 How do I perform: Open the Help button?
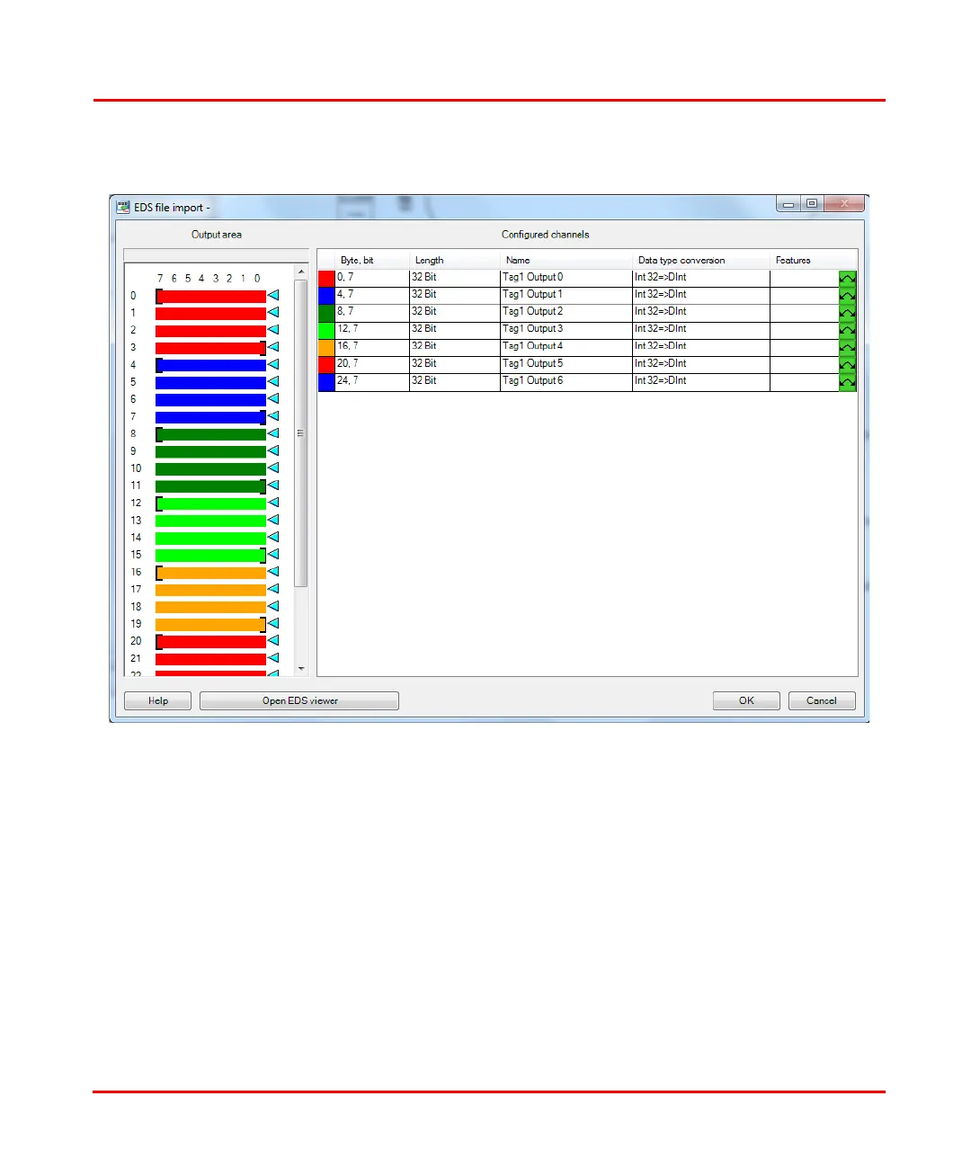pyautogui.click(x=157, y=700)
